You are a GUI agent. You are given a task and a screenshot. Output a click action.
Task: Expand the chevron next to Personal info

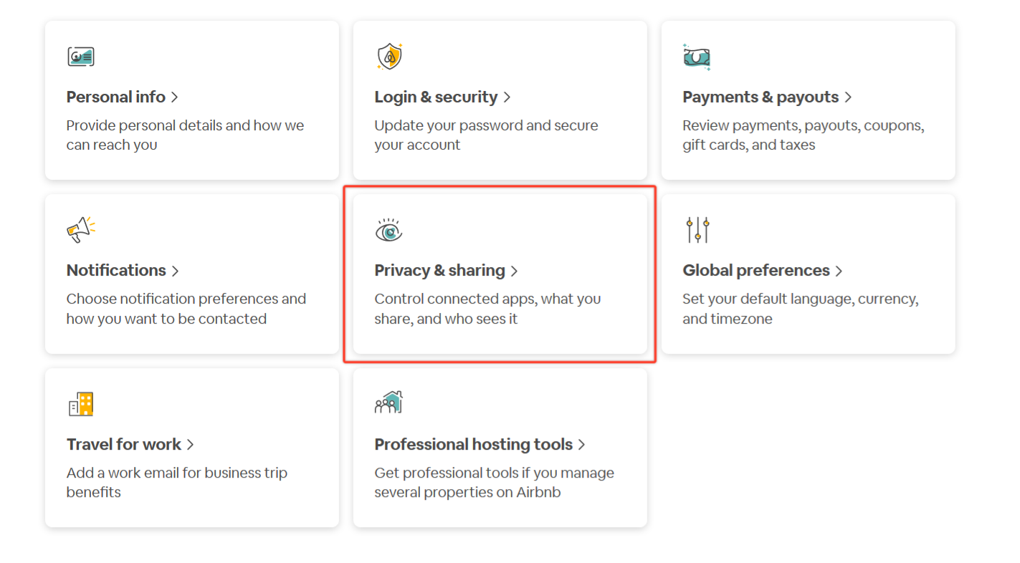(x=175, y=97)
